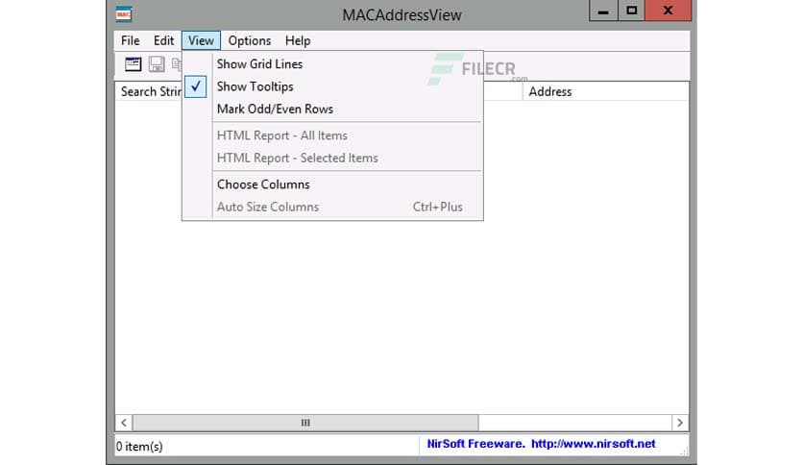
Task: Open the Choose Columns dialog
Action: pyautogui.click(x=332, y=184)
